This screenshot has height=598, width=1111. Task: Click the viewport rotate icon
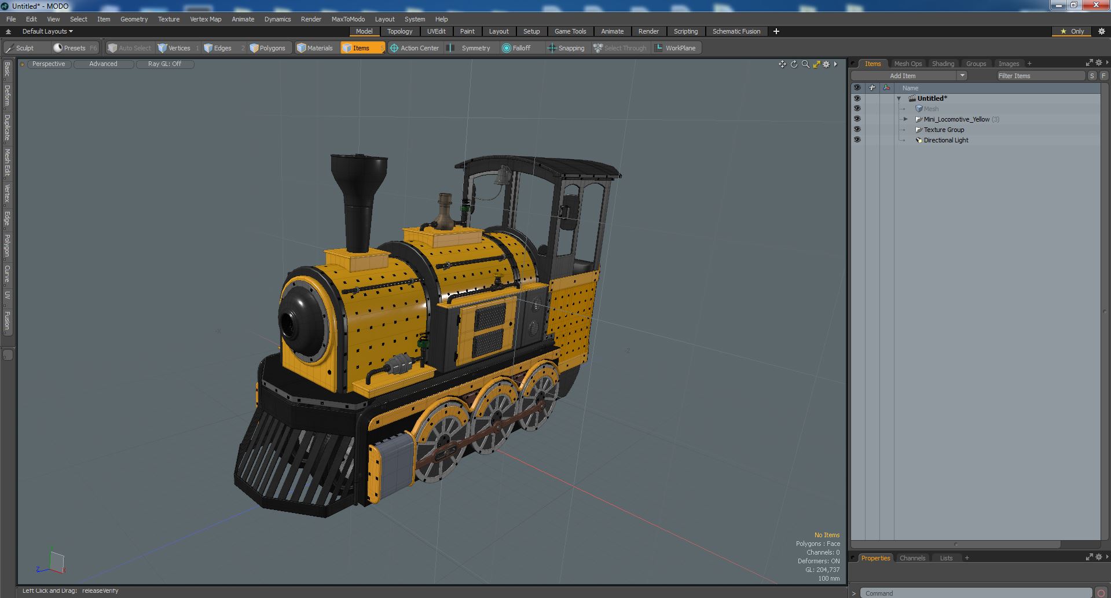click(794, 64)
